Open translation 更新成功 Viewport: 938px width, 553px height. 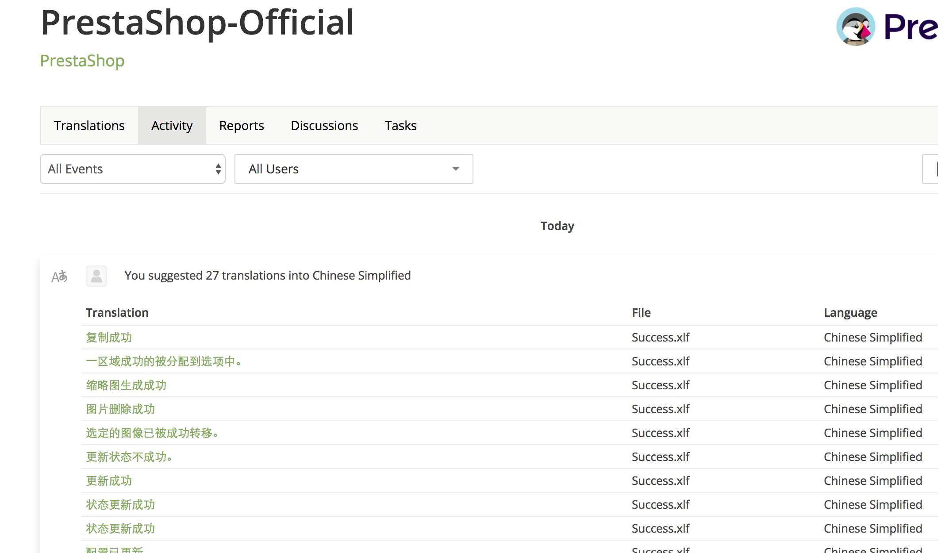click(x=109, y=481)
